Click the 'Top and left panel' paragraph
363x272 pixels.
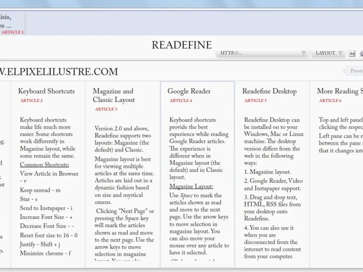click(341, 123)
